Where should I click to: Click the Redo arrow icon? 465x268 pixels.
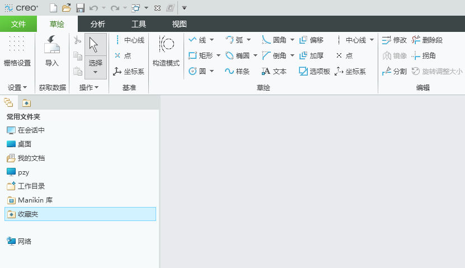[115, 8]
